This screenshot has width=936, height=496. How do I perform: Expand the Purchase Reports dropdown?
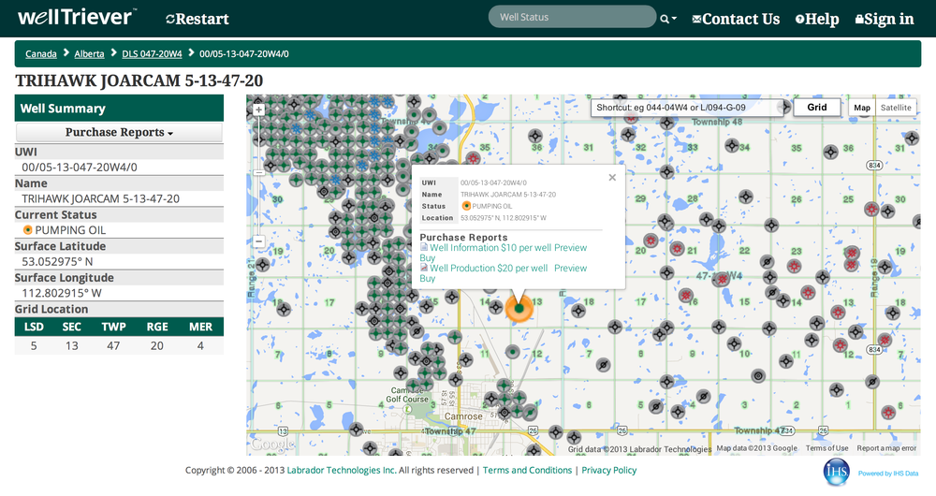119,133
